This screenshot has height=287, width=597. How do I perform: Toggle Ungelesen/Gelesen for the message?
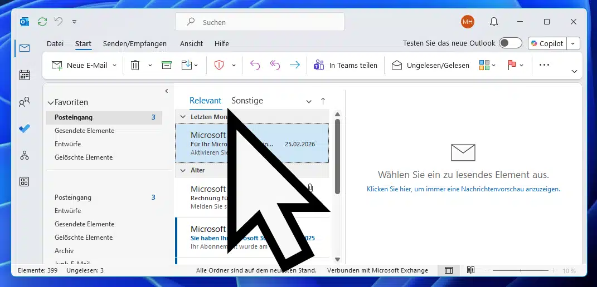(430, 65)
